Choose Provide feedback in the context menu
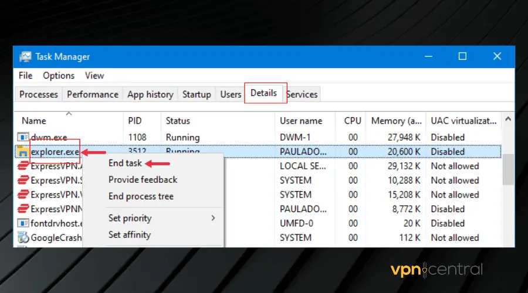The height and width of the screenshot is (293, 528). tap(143, 180)
